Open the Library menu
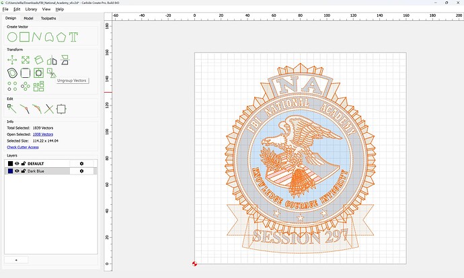464x278 pixels. tap(31, 9)
